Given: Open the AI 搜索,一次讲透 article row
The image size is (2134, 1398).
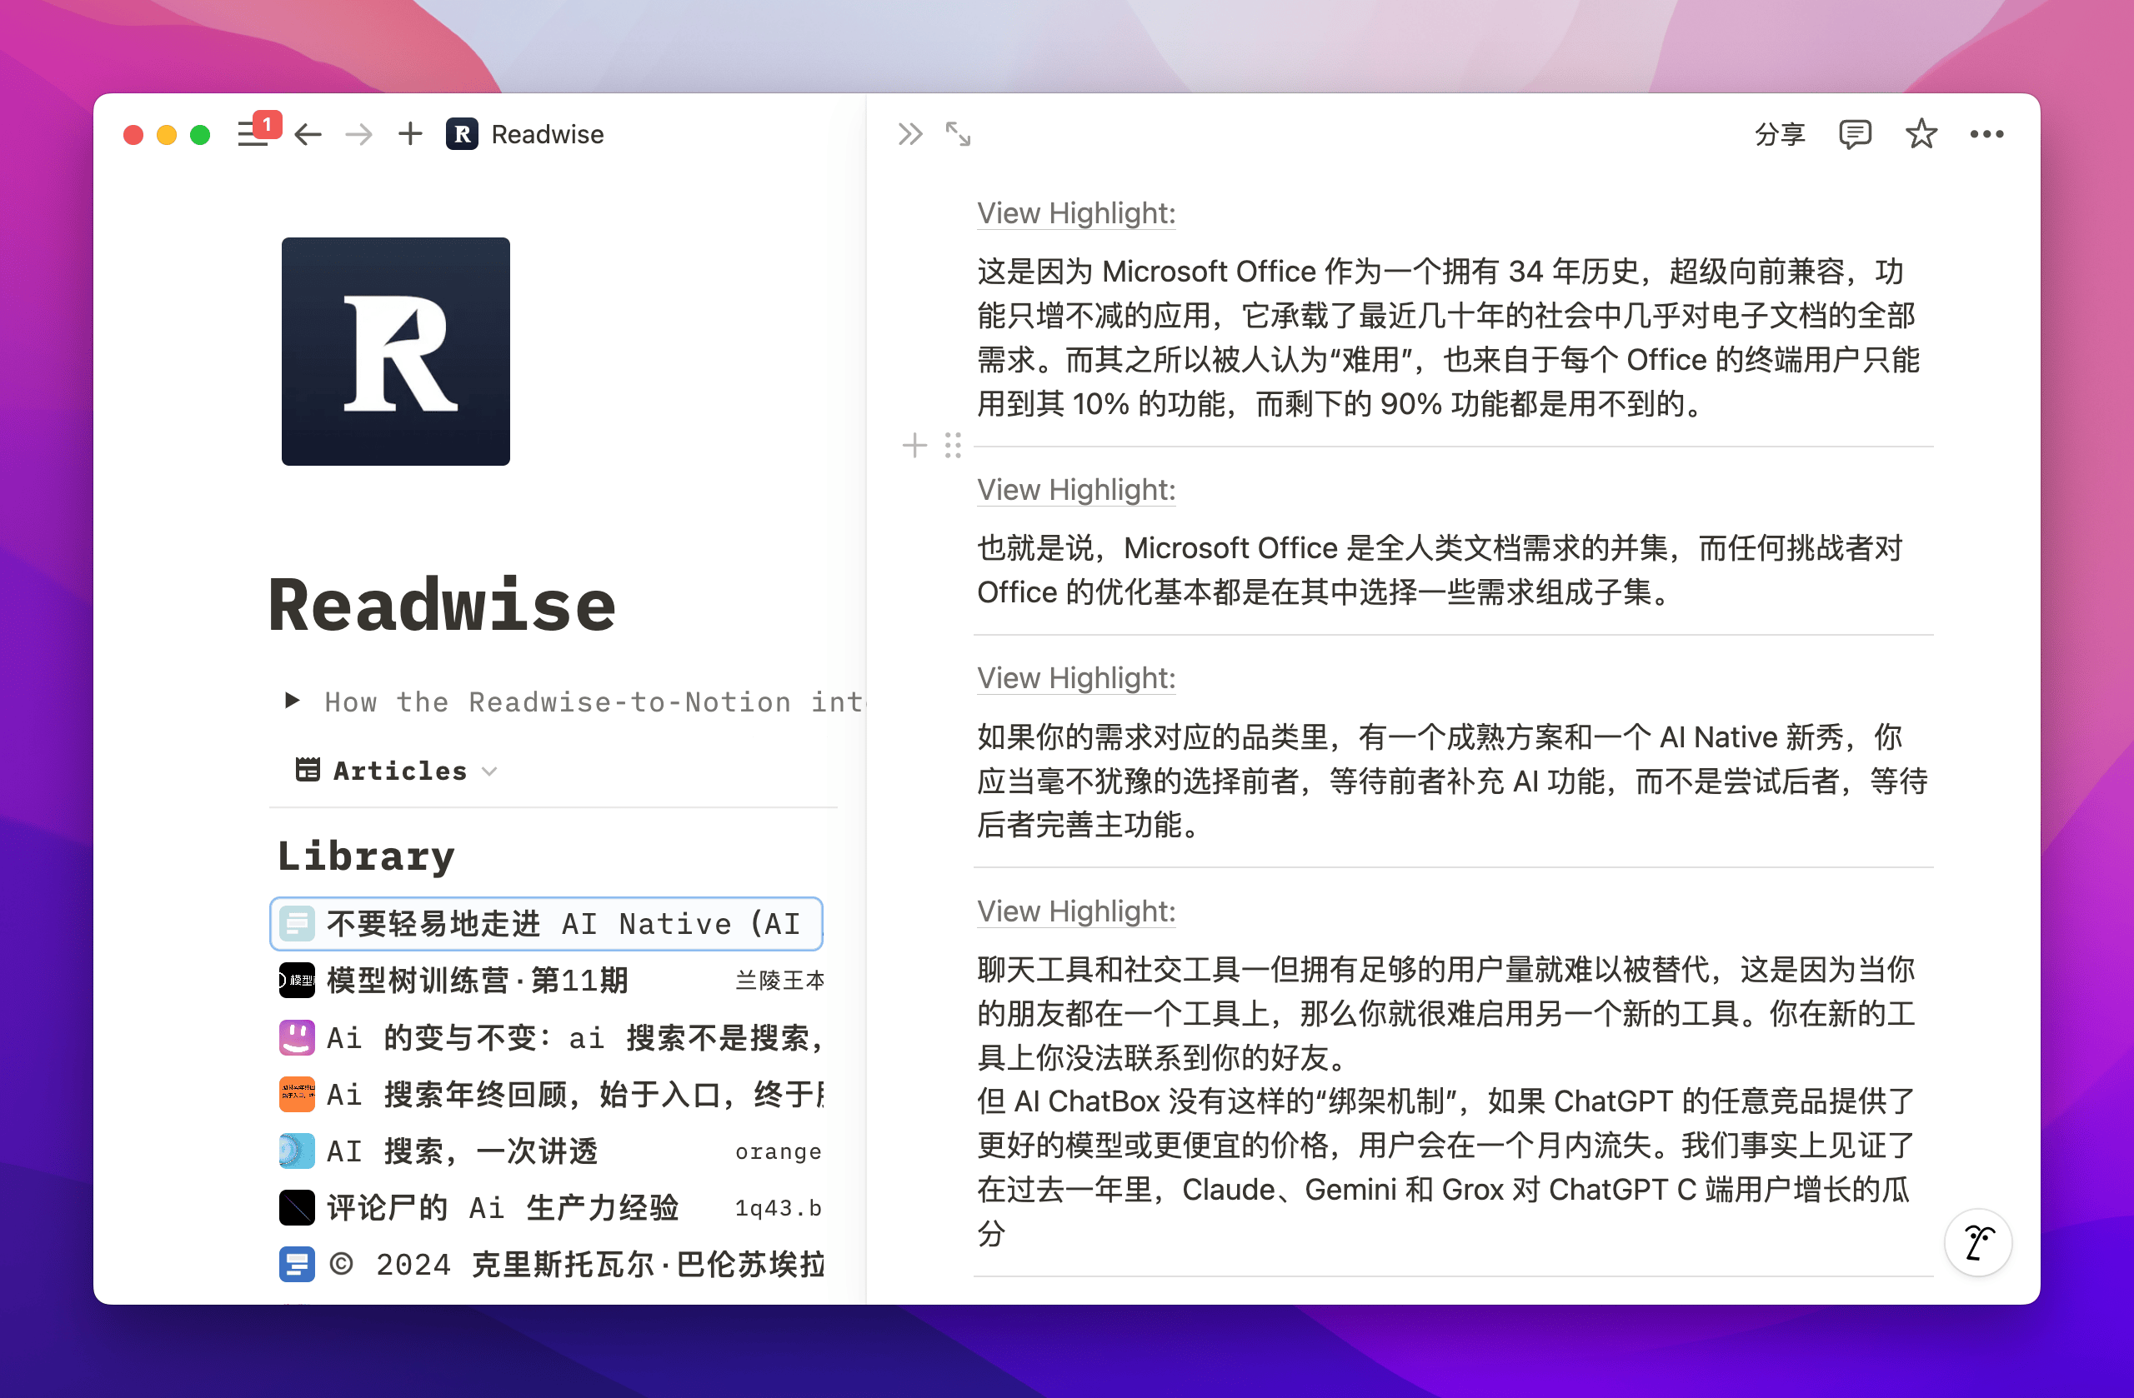Looking at the screenshot, I should (x=546, y=1151).
